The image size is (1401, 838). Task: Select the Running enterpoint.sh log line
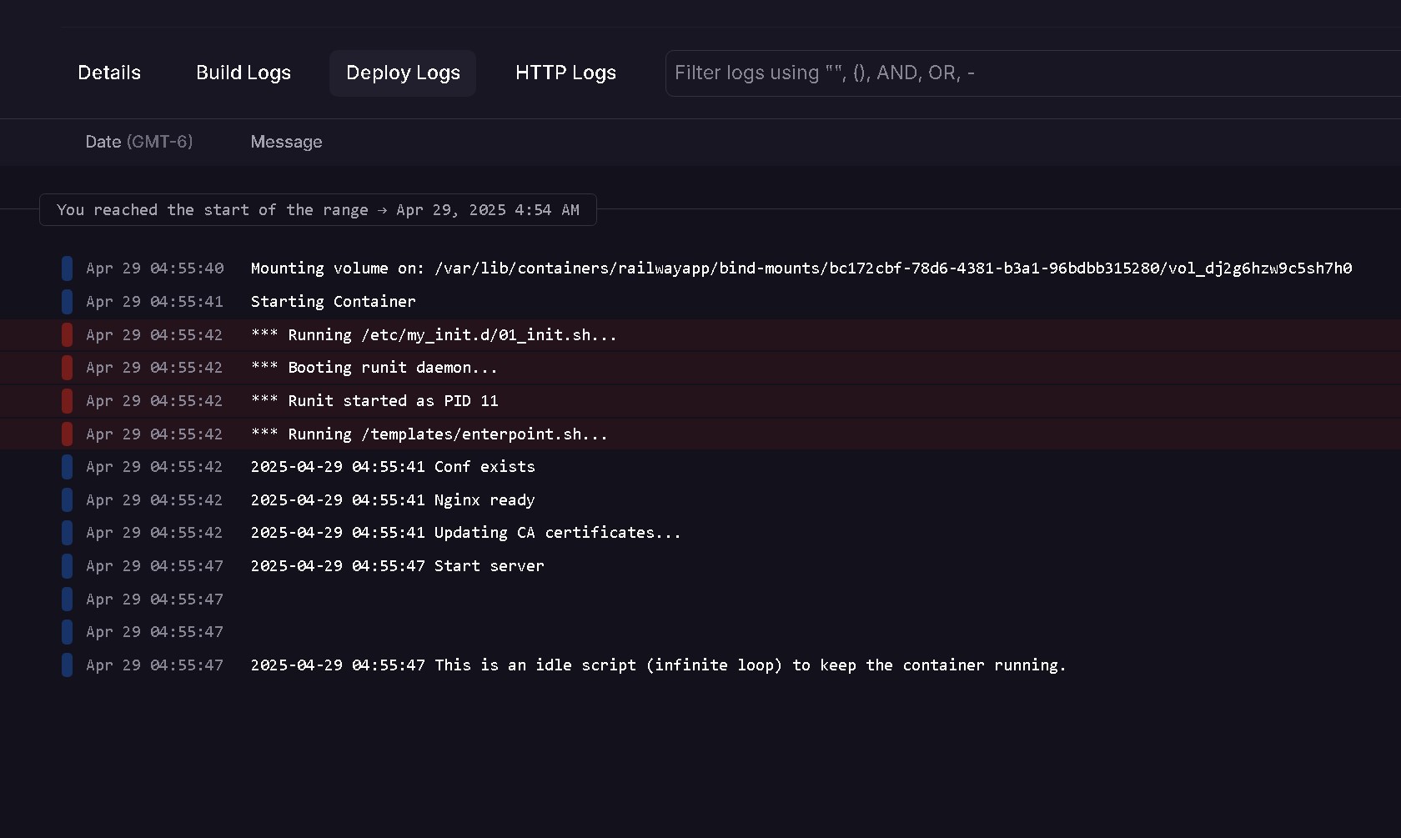pyautogui.click(x=700, y=434)
